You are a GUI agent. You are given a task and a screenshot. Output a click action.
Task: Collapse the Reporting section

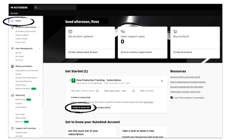tap(40, 95)
